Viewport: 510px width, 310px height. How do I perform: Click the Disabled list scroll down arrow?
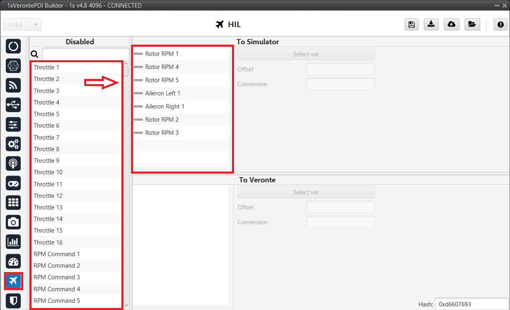tap(126, 306)
